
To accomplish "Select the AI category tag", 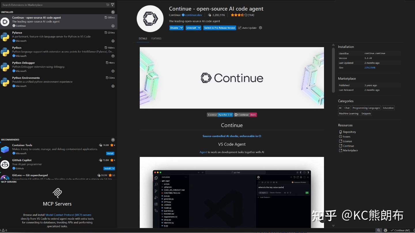I will (x=340, y=108).
